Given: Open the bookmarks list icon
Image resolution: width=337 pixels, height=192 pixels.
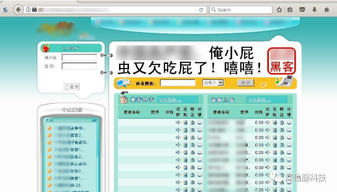Looking at the screenshot, I should [x=290, y=10].
